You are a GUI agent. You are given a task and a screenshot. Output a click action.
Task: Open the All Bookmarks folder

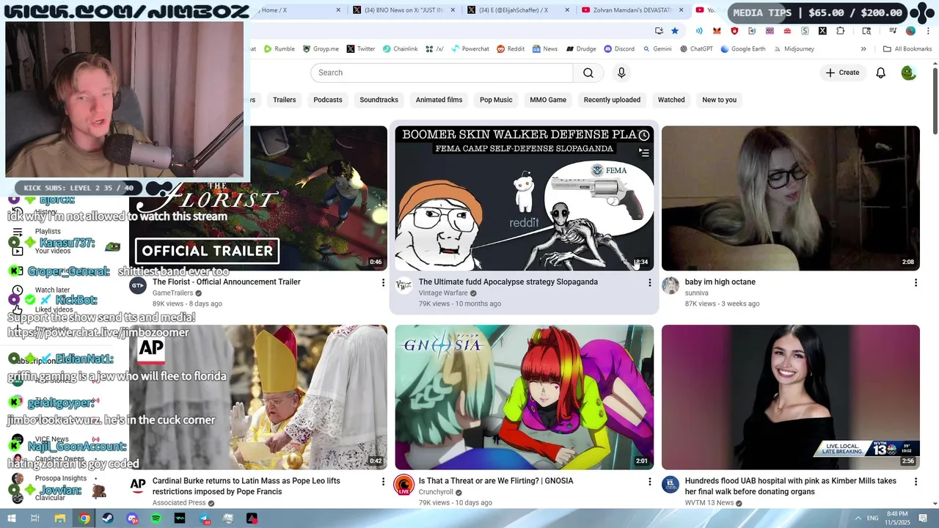907,49
